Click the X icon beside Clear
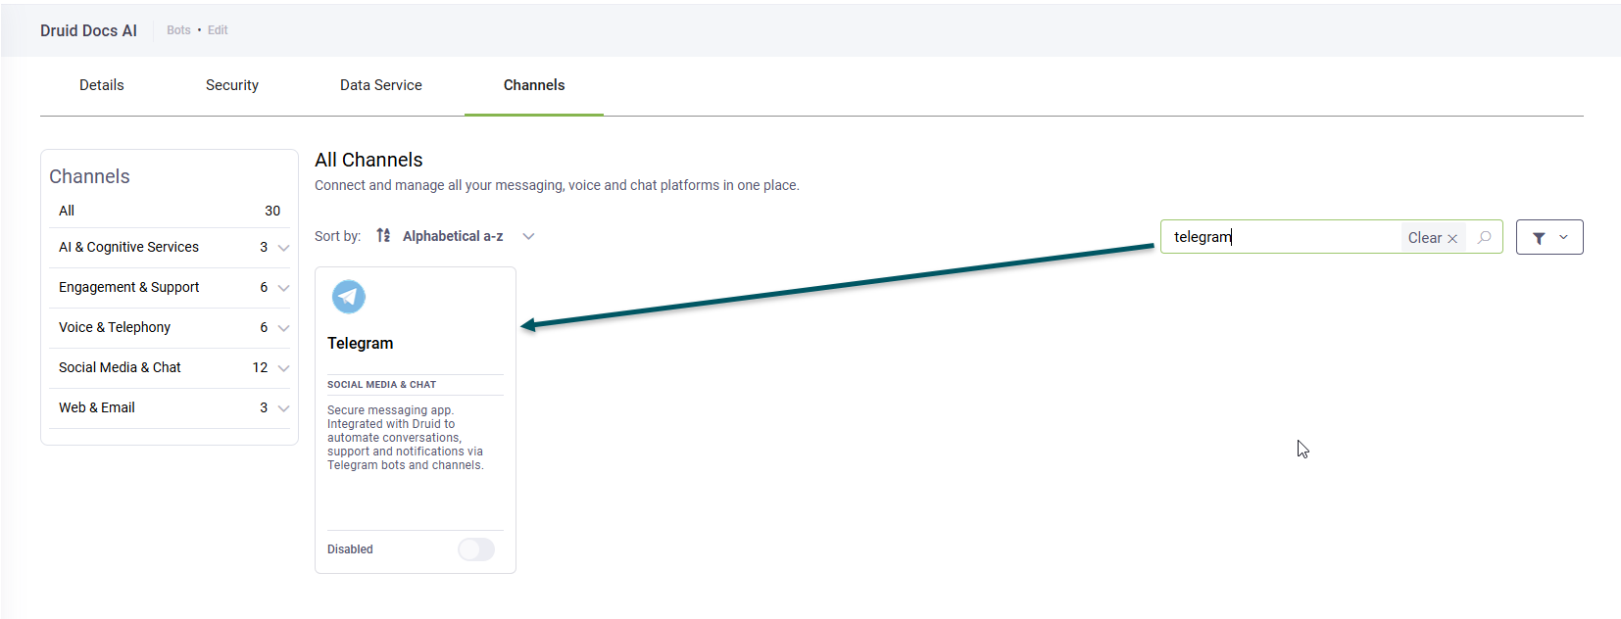Viewport: 1621px width, 619px height. click(1452, 239)
